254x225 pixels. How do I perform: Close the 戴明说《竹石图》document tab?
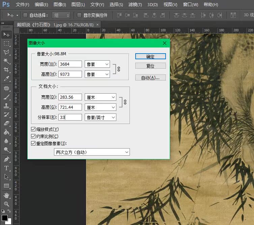point(97,25)
